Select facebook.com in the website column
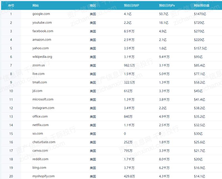Image resolution: width=222 pixels, height=179 pixels. [43, 31]
